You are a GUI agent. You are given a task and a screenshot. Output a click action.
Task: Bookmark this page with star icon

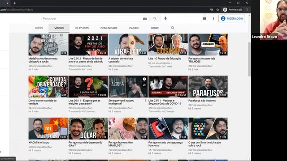tap(217, 10)
